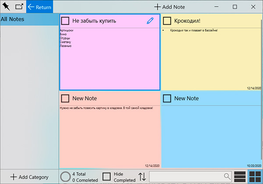Open the yellow 'Крокодил!' note body

211,57
